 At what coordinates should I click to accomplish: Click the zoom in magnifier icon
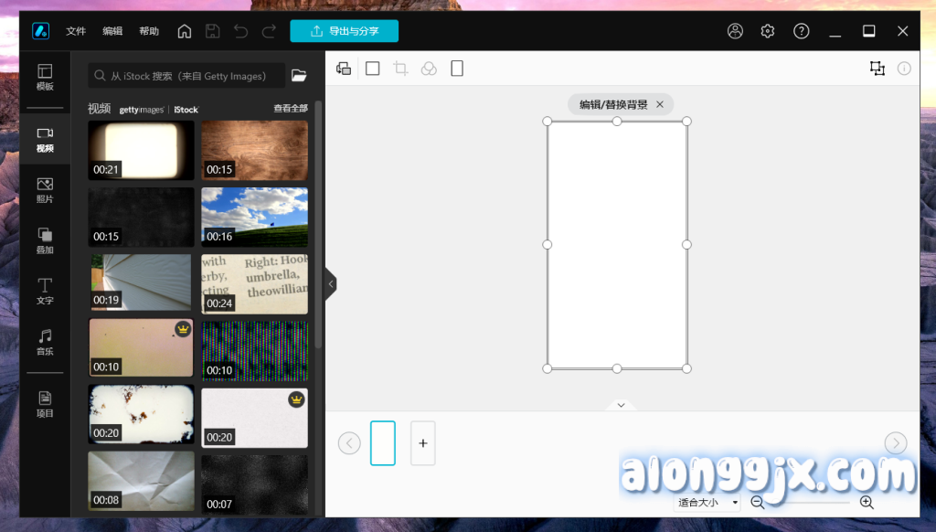pos(867,502)
